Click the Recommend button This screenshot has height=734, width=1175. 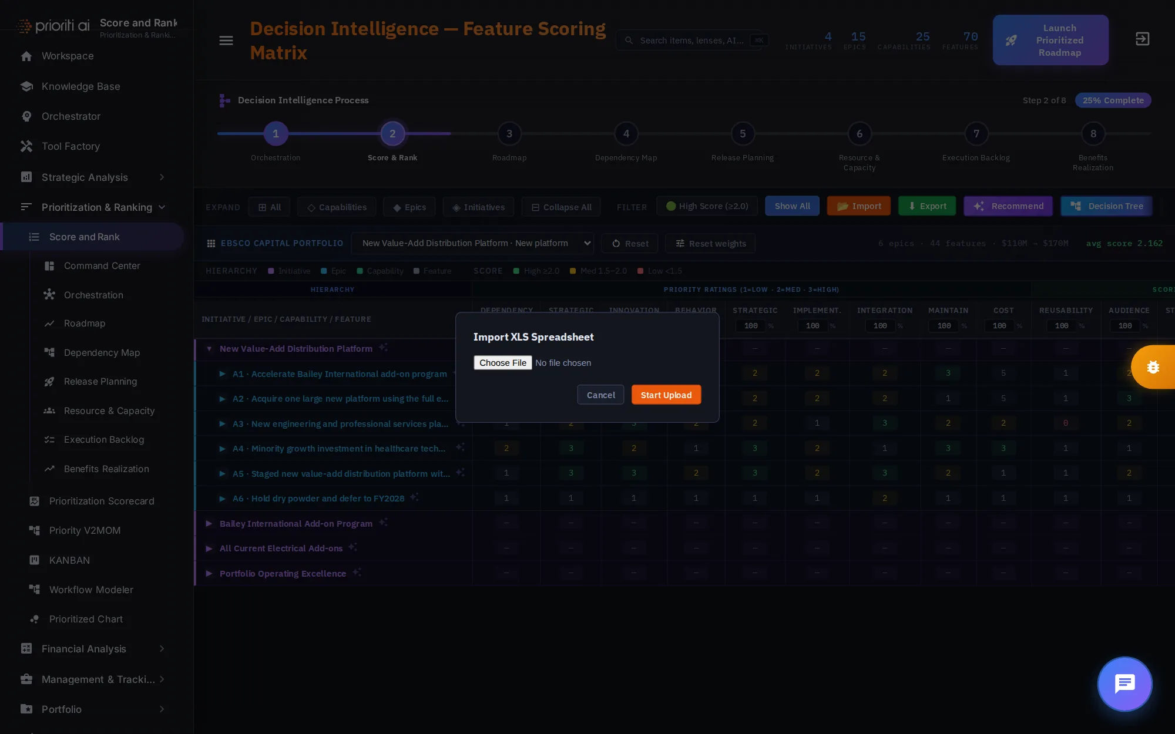tap(1008, 206)
